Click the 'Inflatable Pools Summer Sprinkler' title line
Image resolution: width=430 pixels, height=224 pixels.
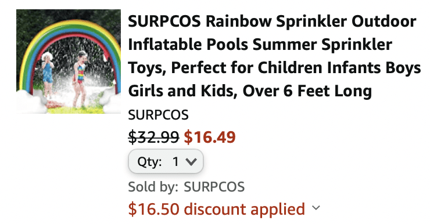tap(260, 44)
